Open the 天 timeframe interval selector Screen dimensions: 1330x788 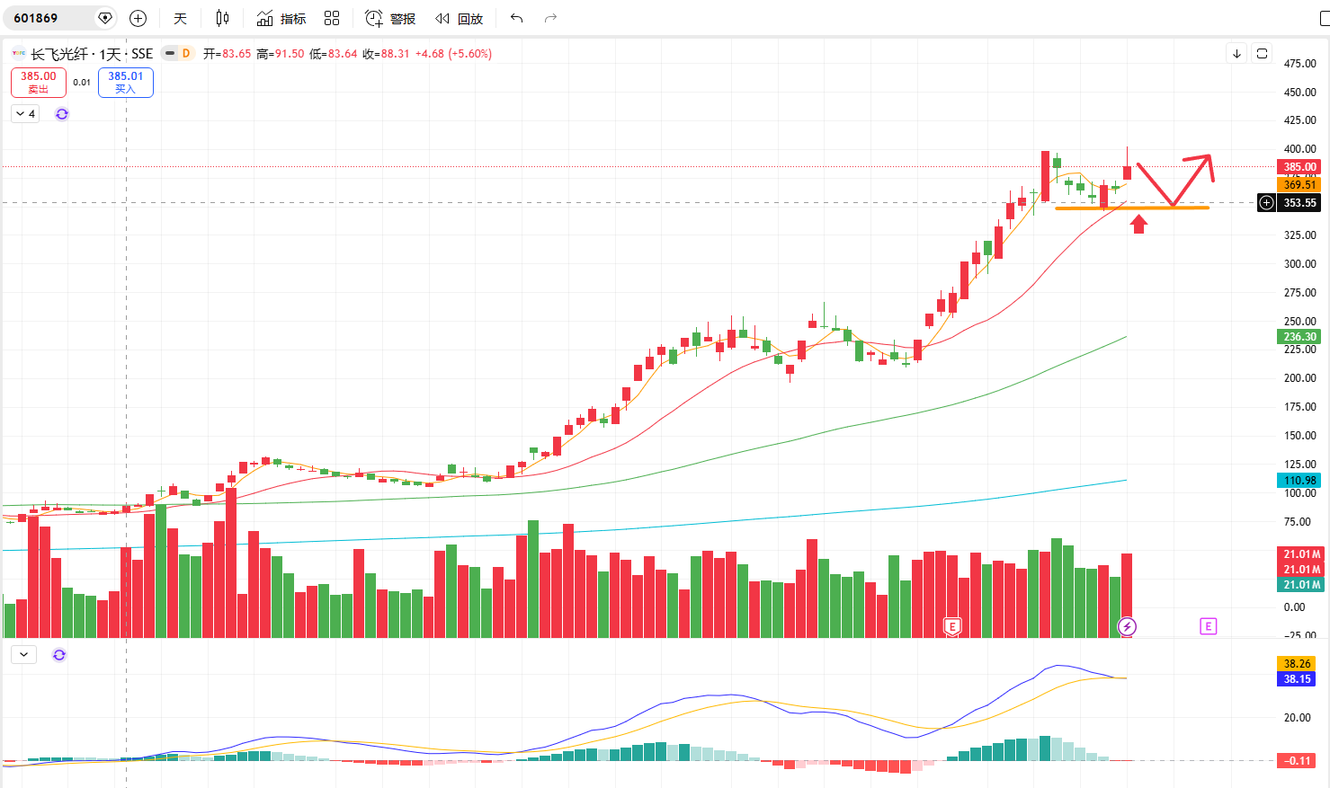[x=181, y=18]
